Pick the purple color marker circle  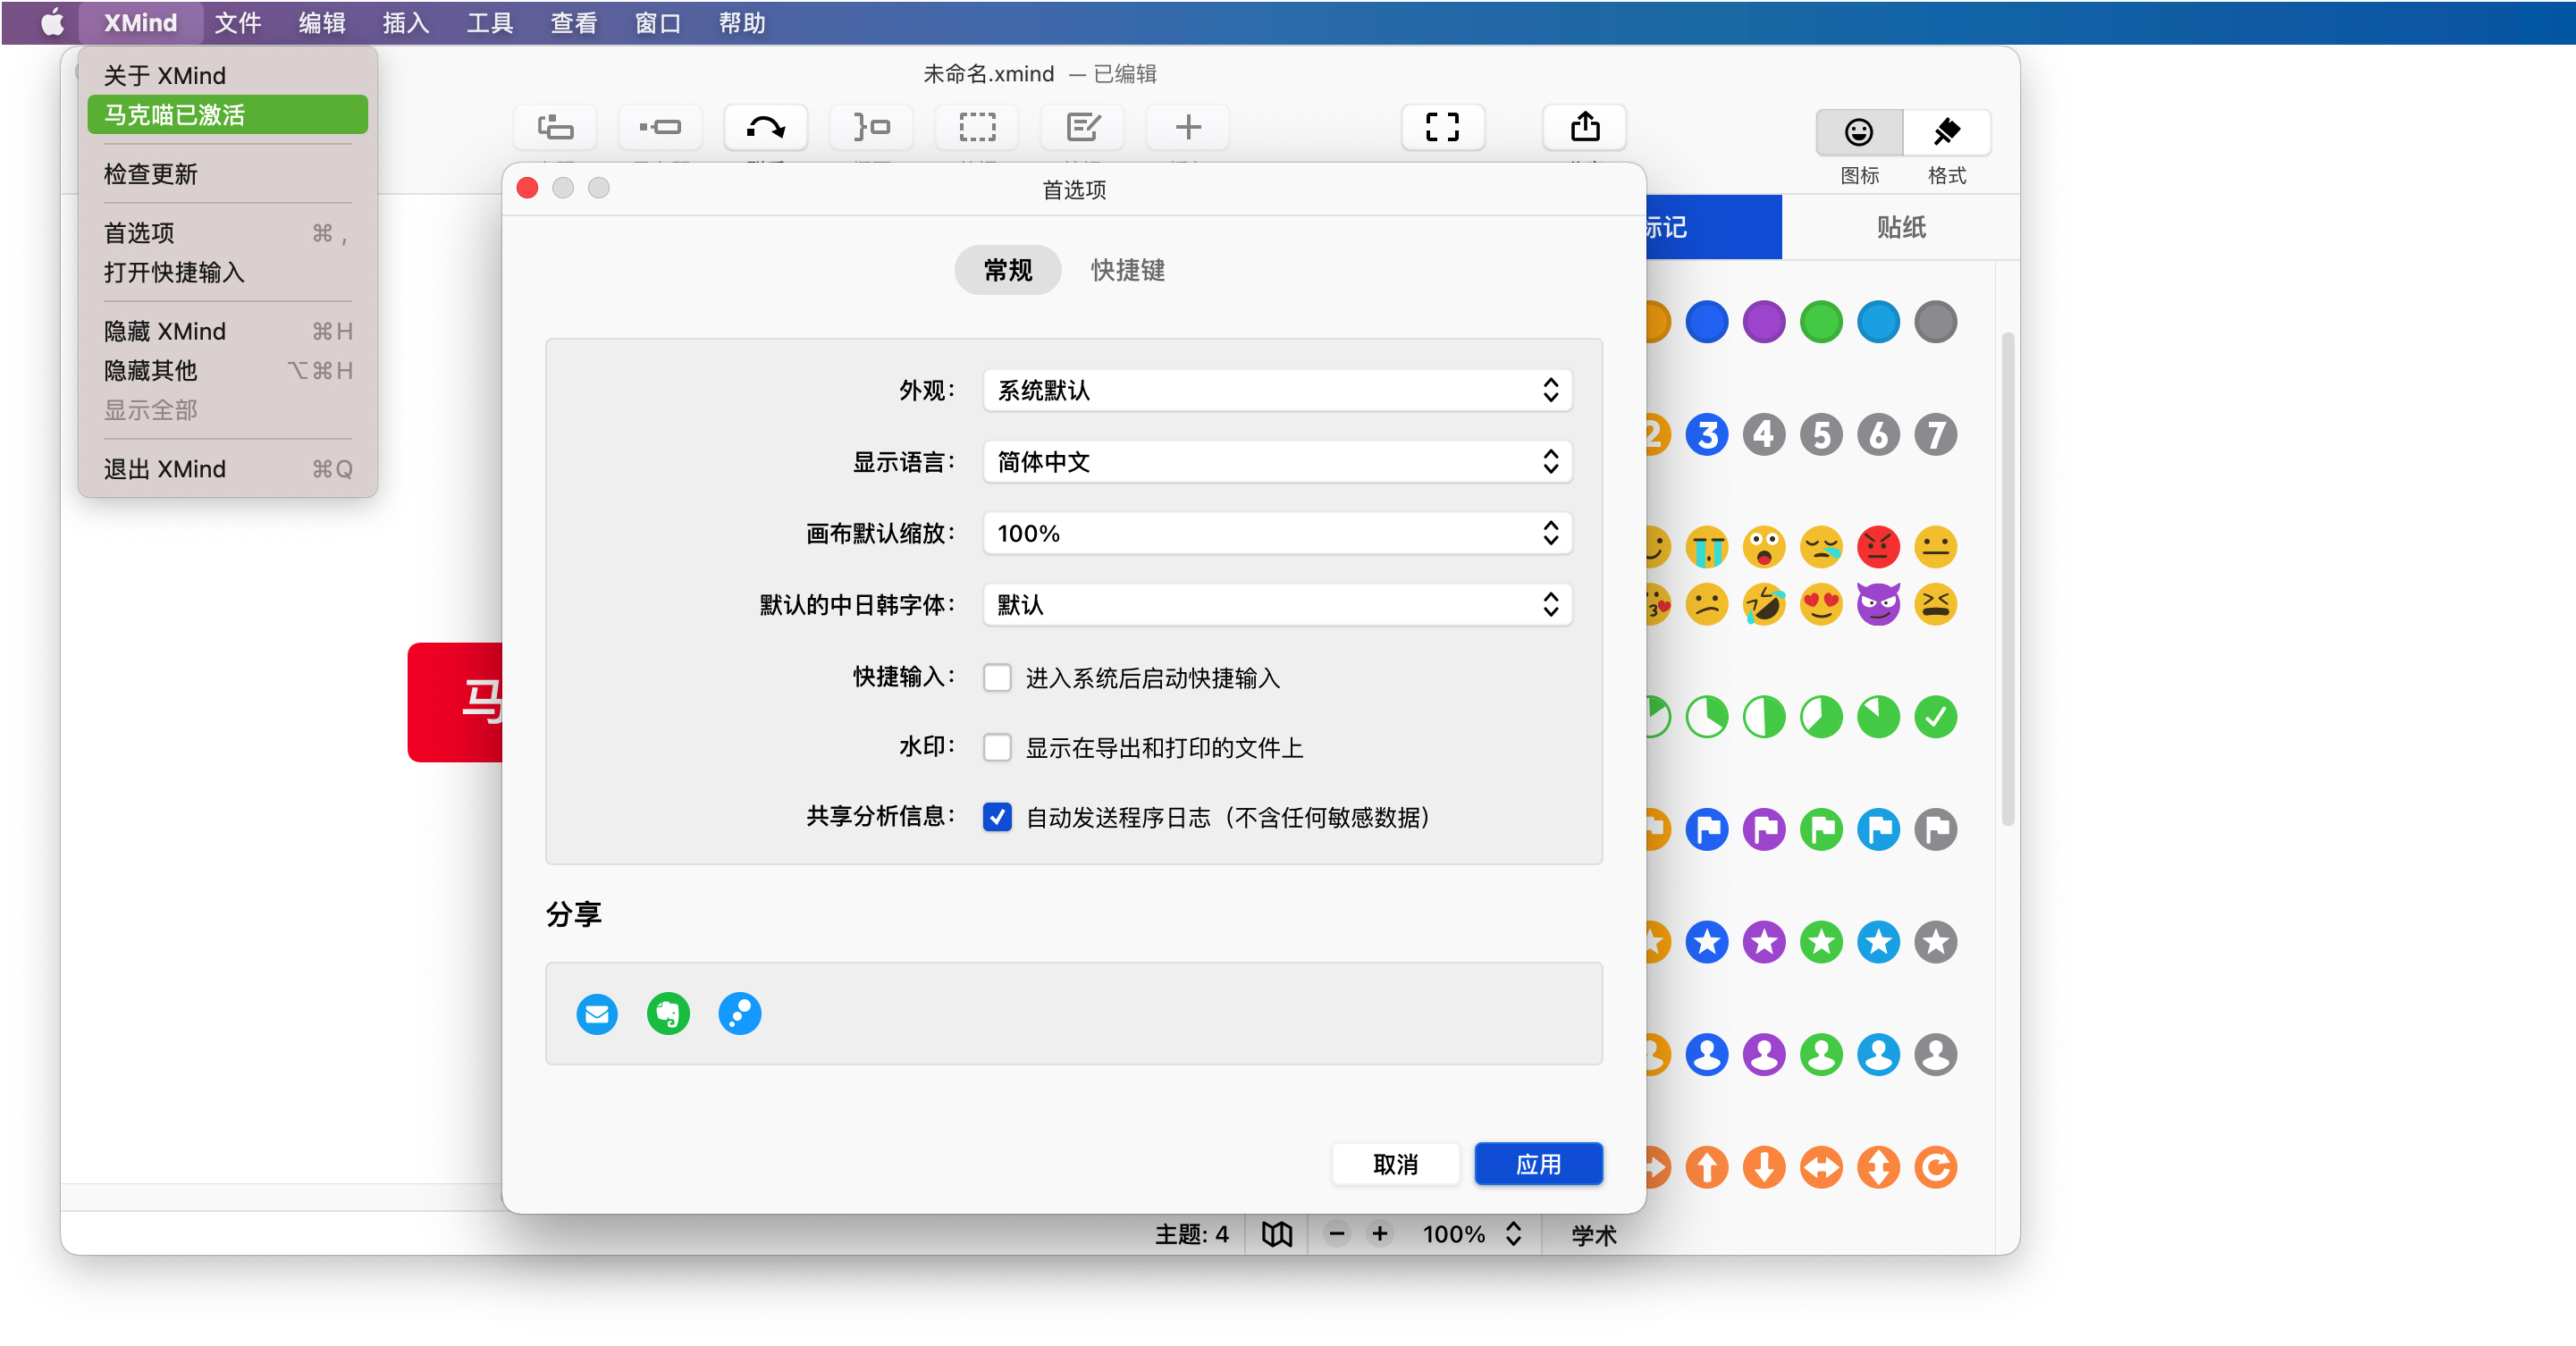point(1763,322)
